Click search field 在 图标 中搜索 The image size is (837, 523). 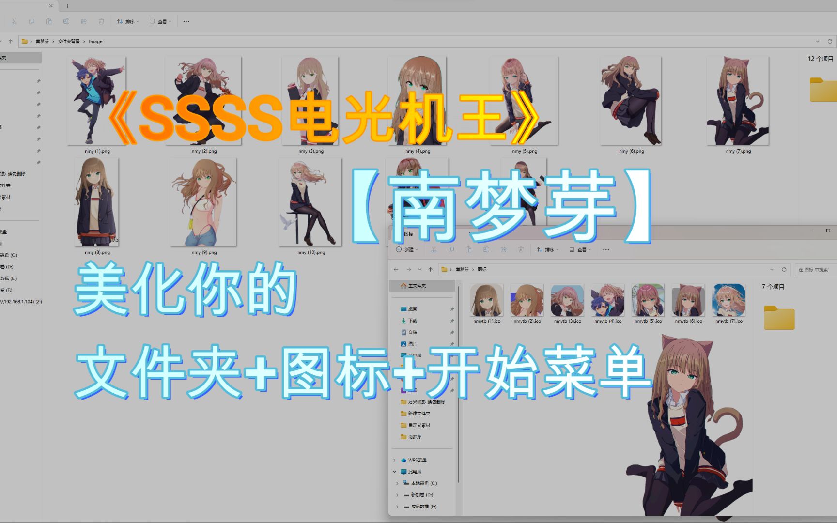coord(816,269)
